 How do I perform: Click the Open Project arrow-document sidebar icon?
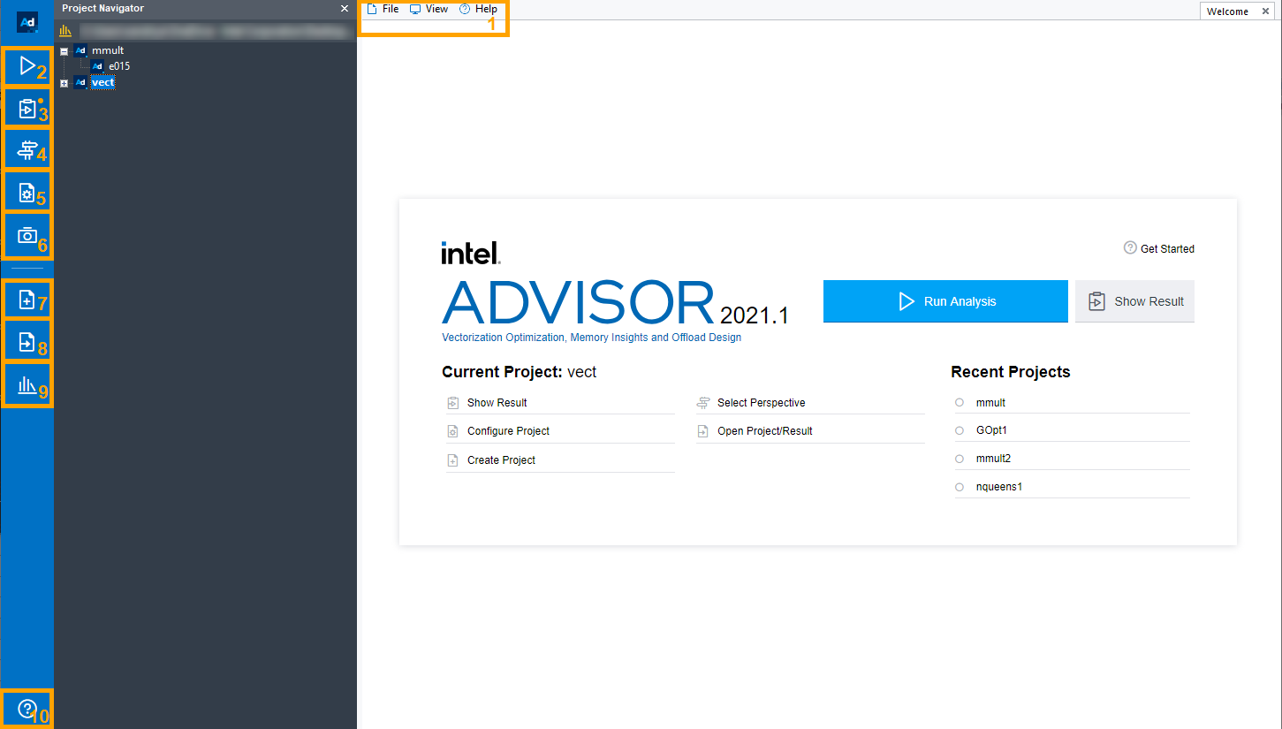27,342
